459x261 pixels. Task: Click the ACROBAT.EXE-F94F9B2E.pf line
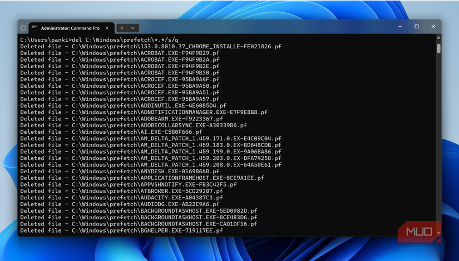(120, 66)
